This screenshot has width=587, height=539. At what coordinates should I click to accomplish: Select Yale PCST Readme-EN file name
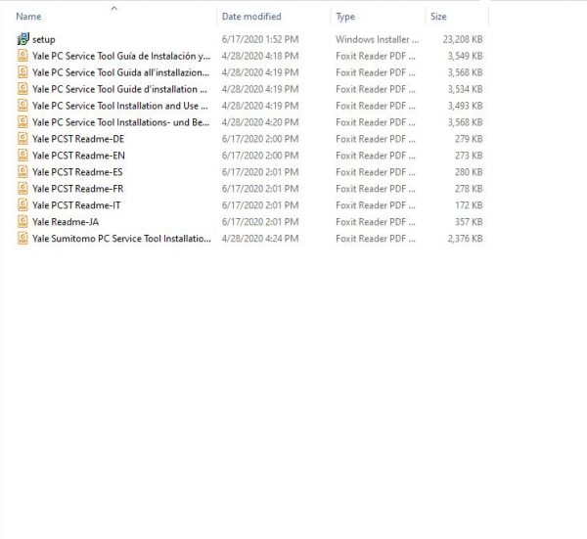pos(78,156)
